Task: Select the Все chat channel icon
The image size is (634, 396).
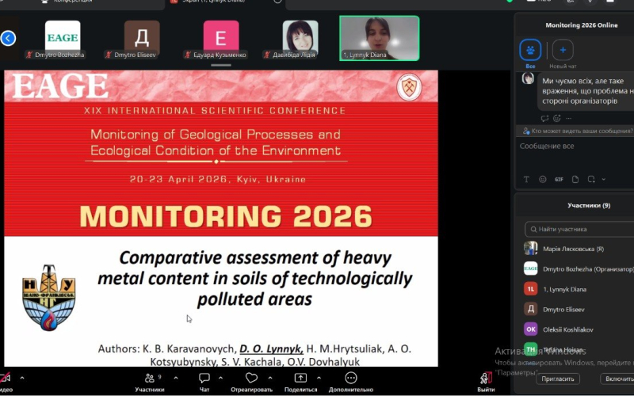Action: click(x=530, y=50)
